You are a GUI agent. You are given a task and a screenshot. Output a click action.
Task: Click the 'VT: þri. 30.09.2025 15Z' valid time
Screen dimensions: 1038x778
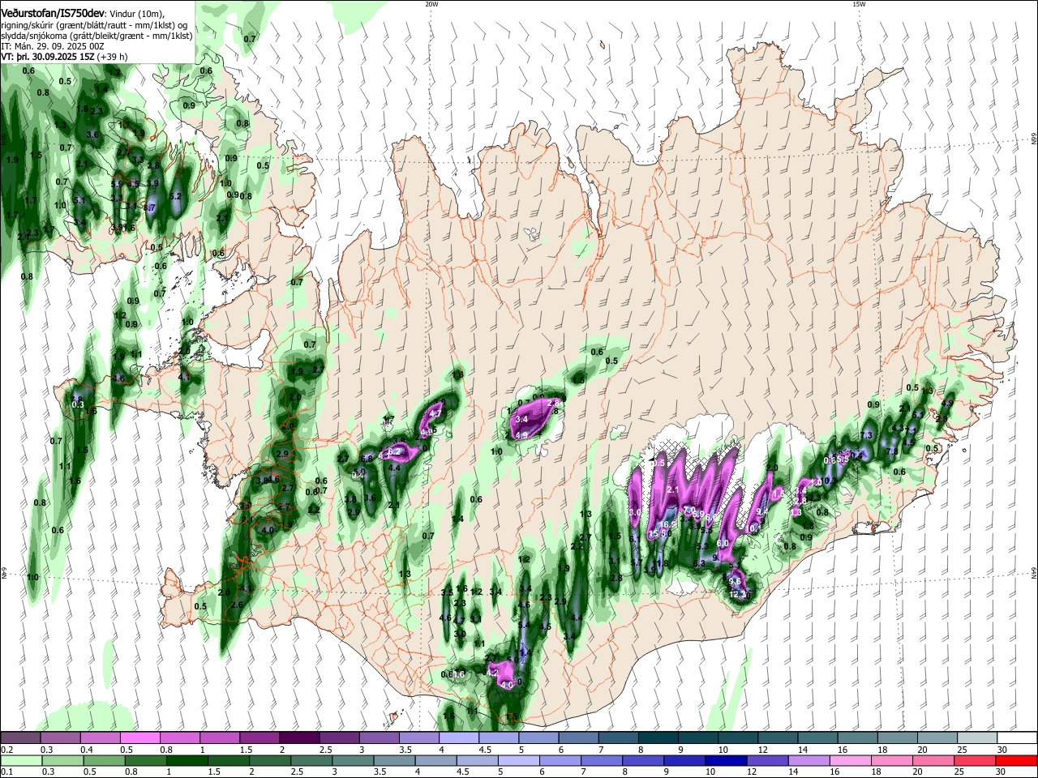[x=49, y=57]
